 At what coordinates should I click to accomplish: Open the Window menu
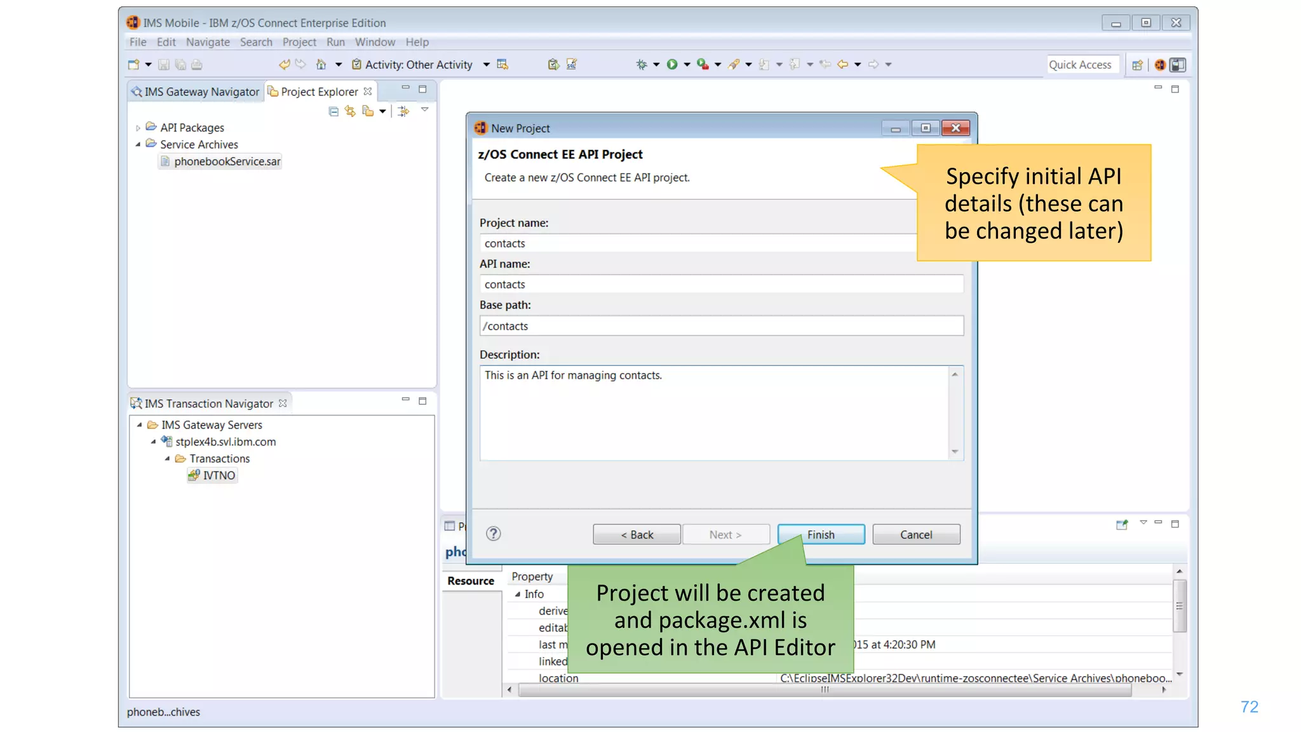375,42
